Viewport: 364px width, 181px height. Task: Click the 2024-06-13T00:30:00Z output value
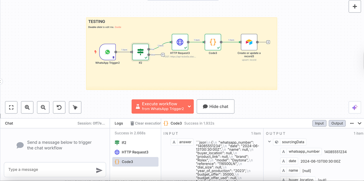[x=320, y=161]
